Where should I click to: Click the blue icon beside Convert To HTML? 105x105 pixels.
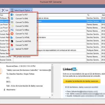[12, 38]
